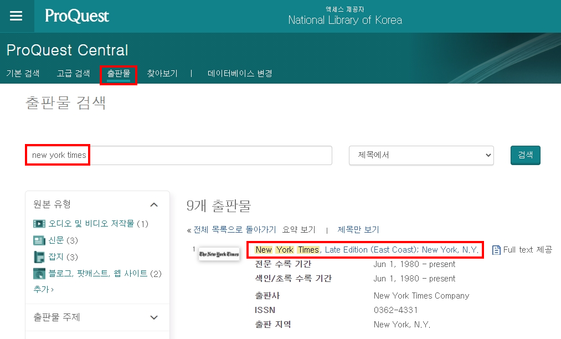Click National Library of Korea text
Image resolution: width=561 pixels, height=339 pixels.
click(345, 20)
